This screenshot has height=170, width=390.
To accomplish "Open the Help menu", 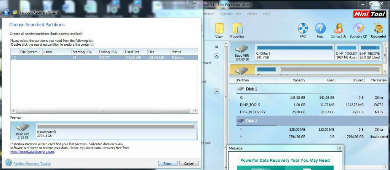I will coord(267,14).
